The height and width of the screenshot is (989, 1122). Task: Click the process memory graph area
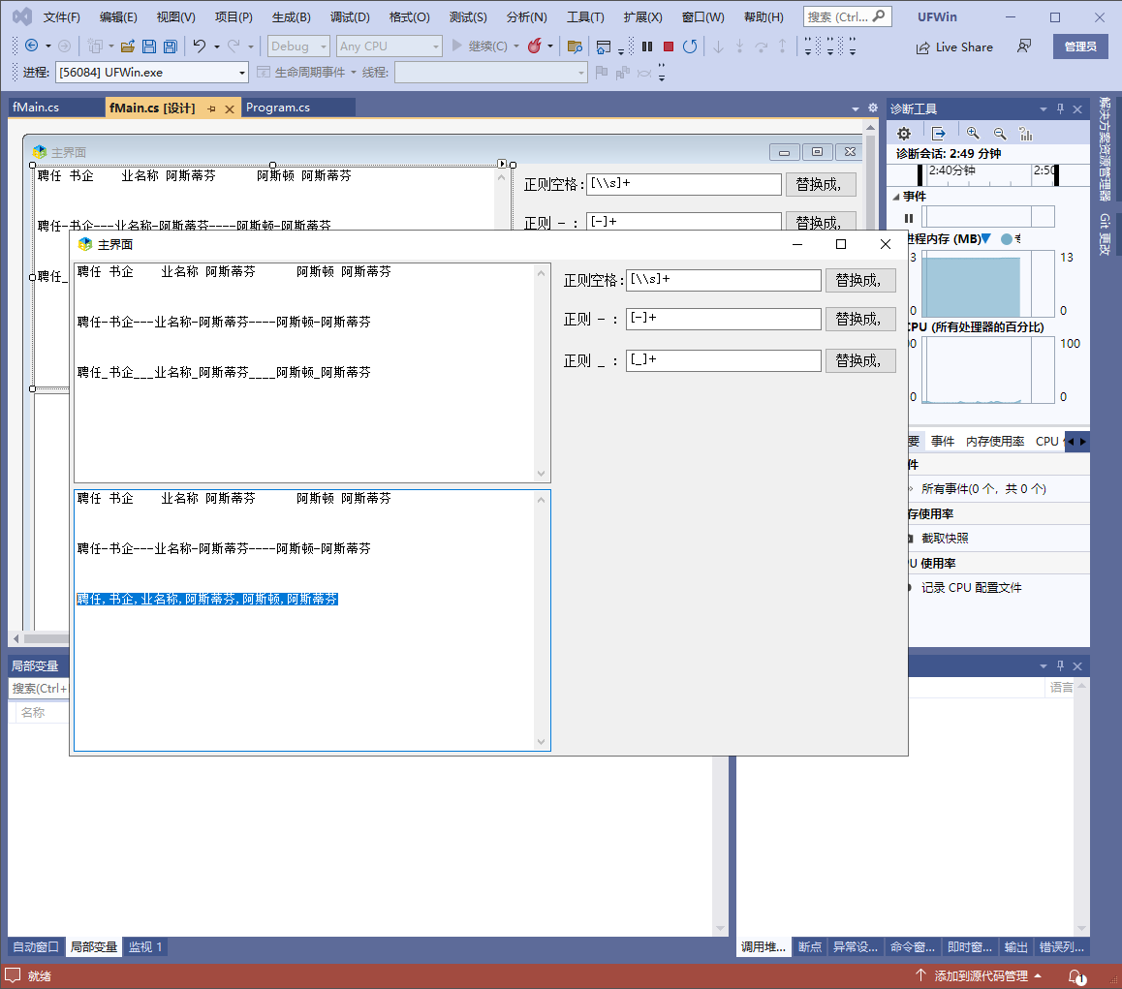pos(987,284)
